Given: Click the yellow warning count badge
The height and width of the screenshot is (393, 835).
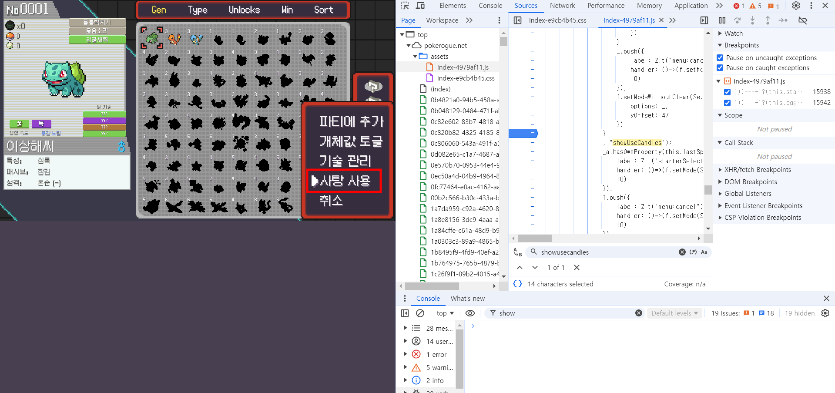Looking at the screenshot, I should pyautogui.click(x=755, y=6).
